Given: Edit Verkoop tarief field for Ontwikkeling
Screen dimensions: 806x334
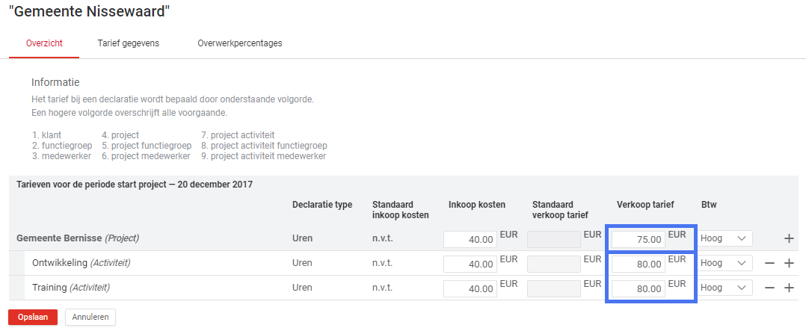Looking at the screenshot, I should coord(639,264).
